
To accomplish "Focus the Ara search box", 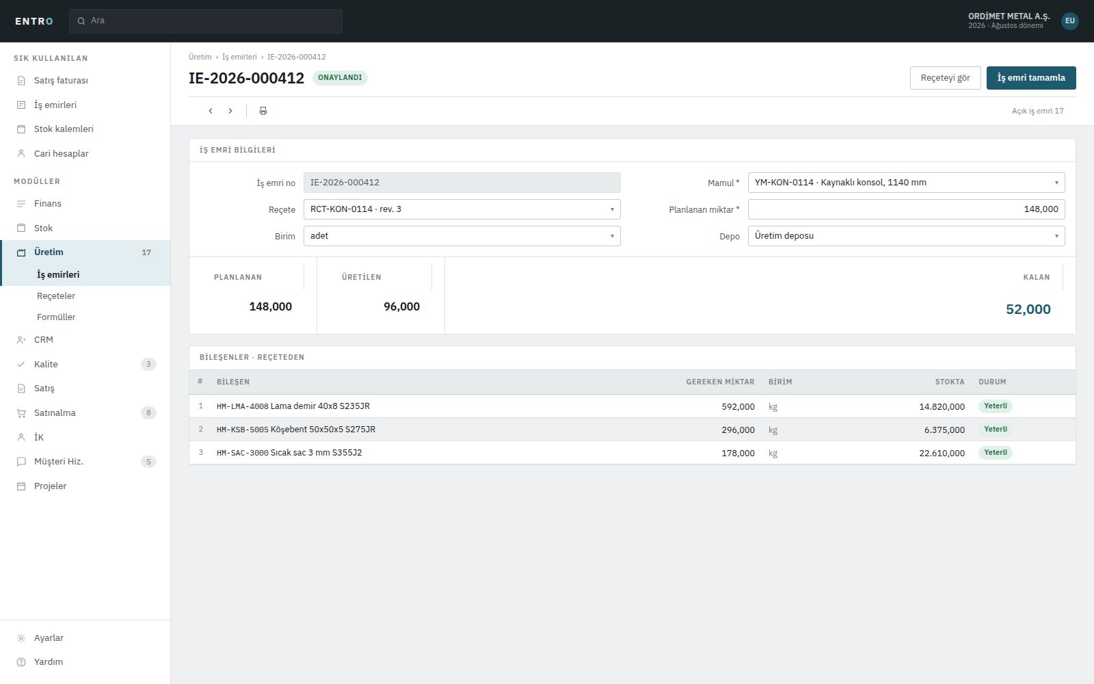I will 206,21.
